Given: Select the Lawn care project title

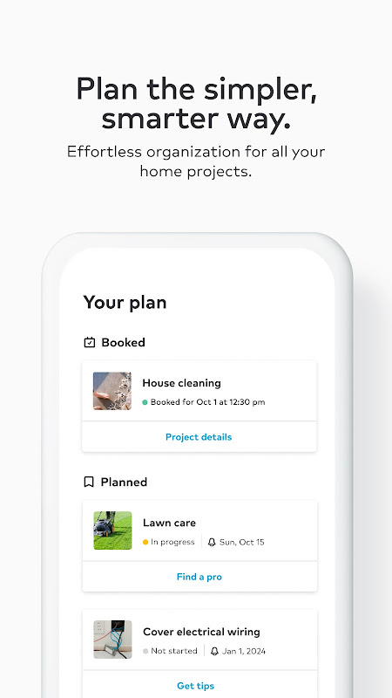Looking at the screenshot, I should coord(169,523).
